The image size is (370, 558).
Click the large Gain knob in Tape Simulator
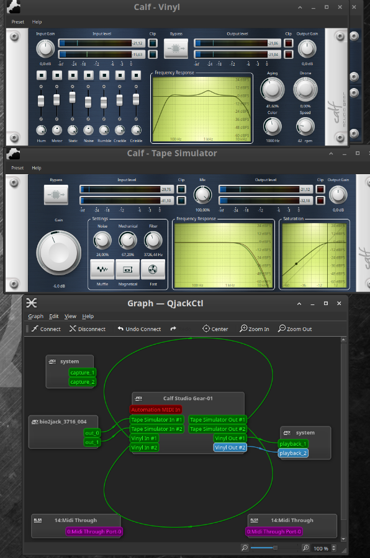click(x=59, y=253)
